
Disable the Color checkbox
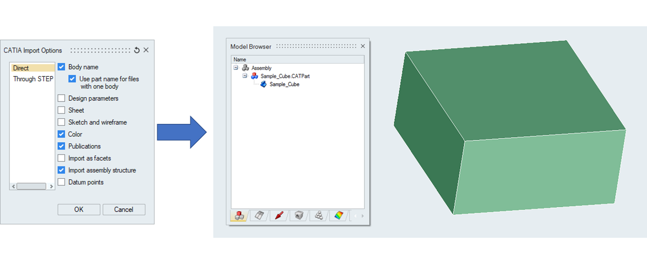(61, 134)
